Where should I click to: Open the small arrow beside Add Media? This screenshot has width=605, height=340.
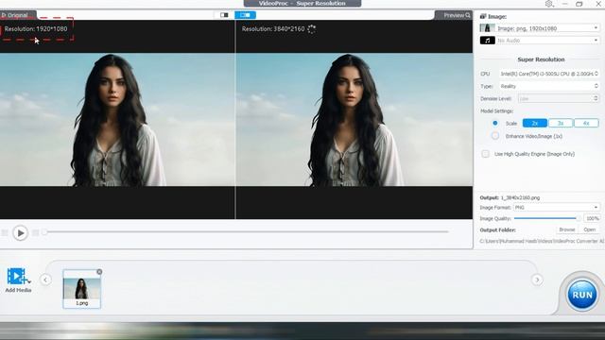29,281
